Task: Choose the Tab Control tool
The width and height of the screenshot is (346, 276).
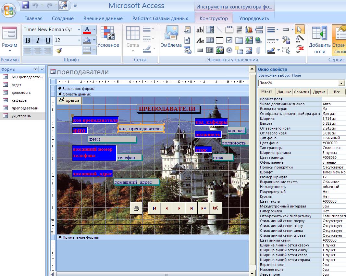Action: point(239,40)
